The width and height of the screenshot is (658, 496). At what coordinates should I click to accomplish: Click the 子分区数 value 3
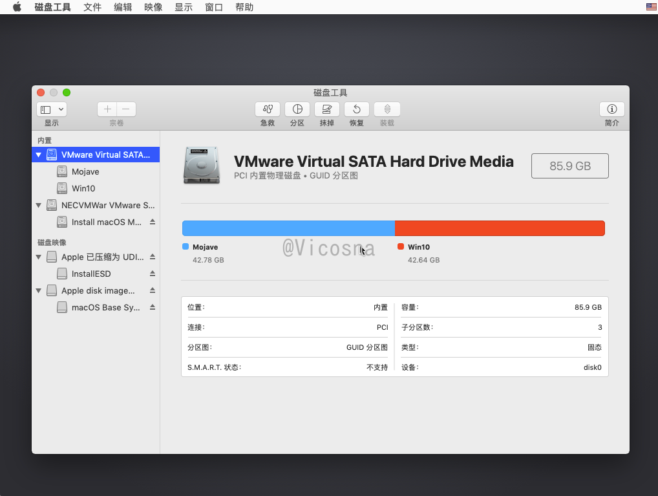point(600,327)
